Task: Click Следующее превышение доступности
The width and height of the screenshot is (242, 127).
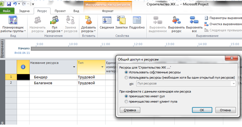Action: click(223, 30)
